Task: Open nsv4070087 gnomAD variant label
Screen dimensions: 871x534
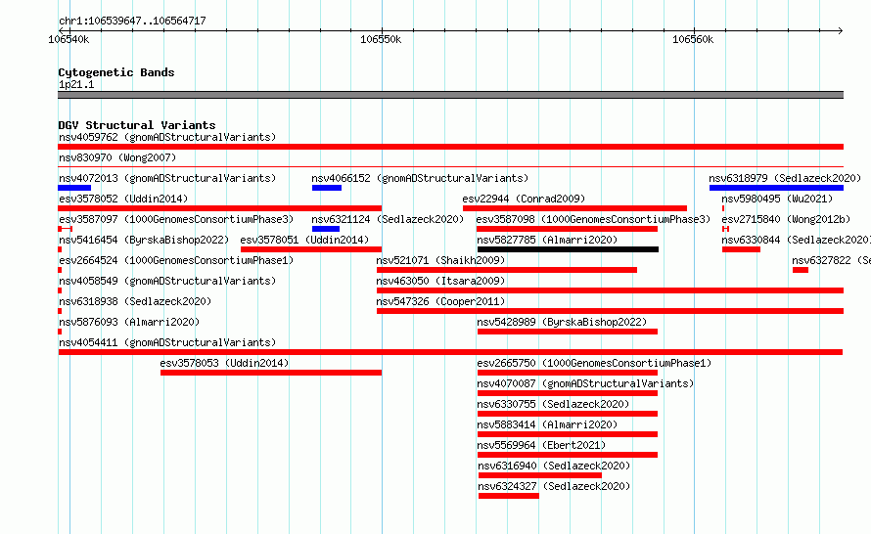Action: tap(585, 383)
